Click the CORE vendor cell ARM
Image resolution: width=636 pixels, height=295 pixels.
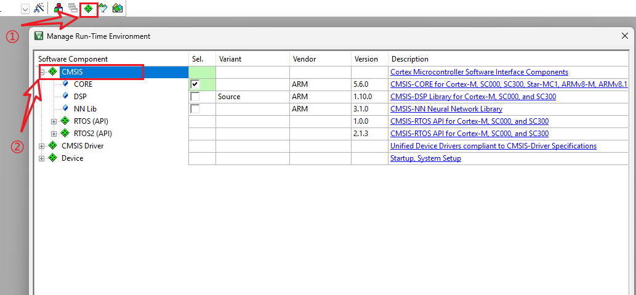click(320, 84)
